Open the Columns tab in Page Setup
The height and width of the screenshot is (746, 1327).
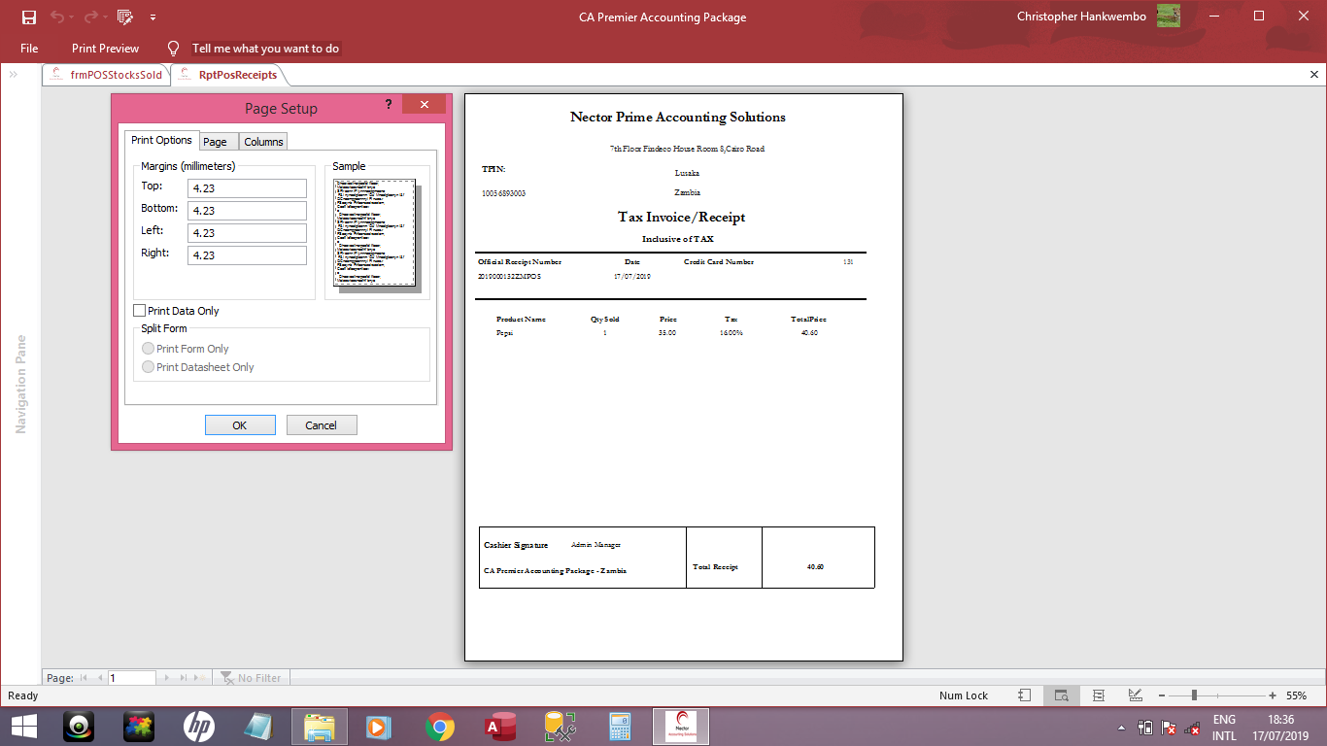[263, 142]
